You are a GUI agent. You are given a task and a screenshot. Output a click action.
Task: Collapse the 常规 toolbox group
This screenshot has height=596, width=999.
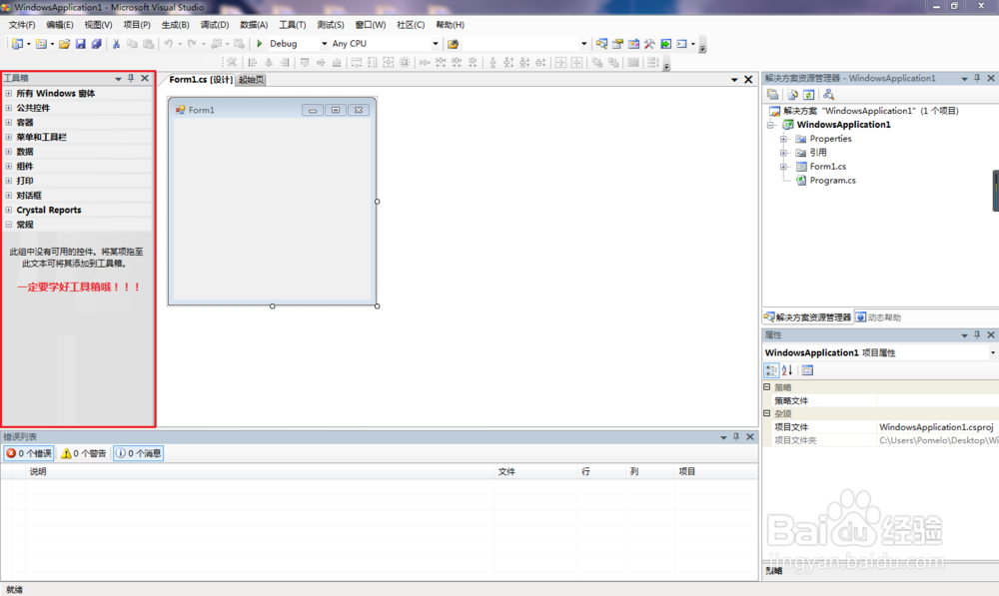[x=9, y=225]
